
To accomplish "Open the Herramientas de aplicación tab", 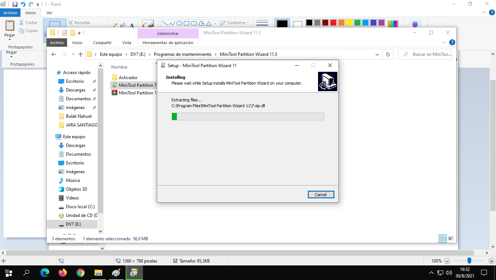I will [168, 43].
